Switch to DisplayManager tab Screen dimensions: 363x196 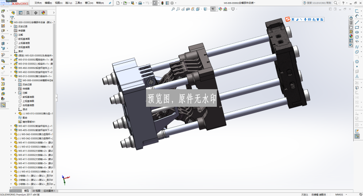click(43, 13)
